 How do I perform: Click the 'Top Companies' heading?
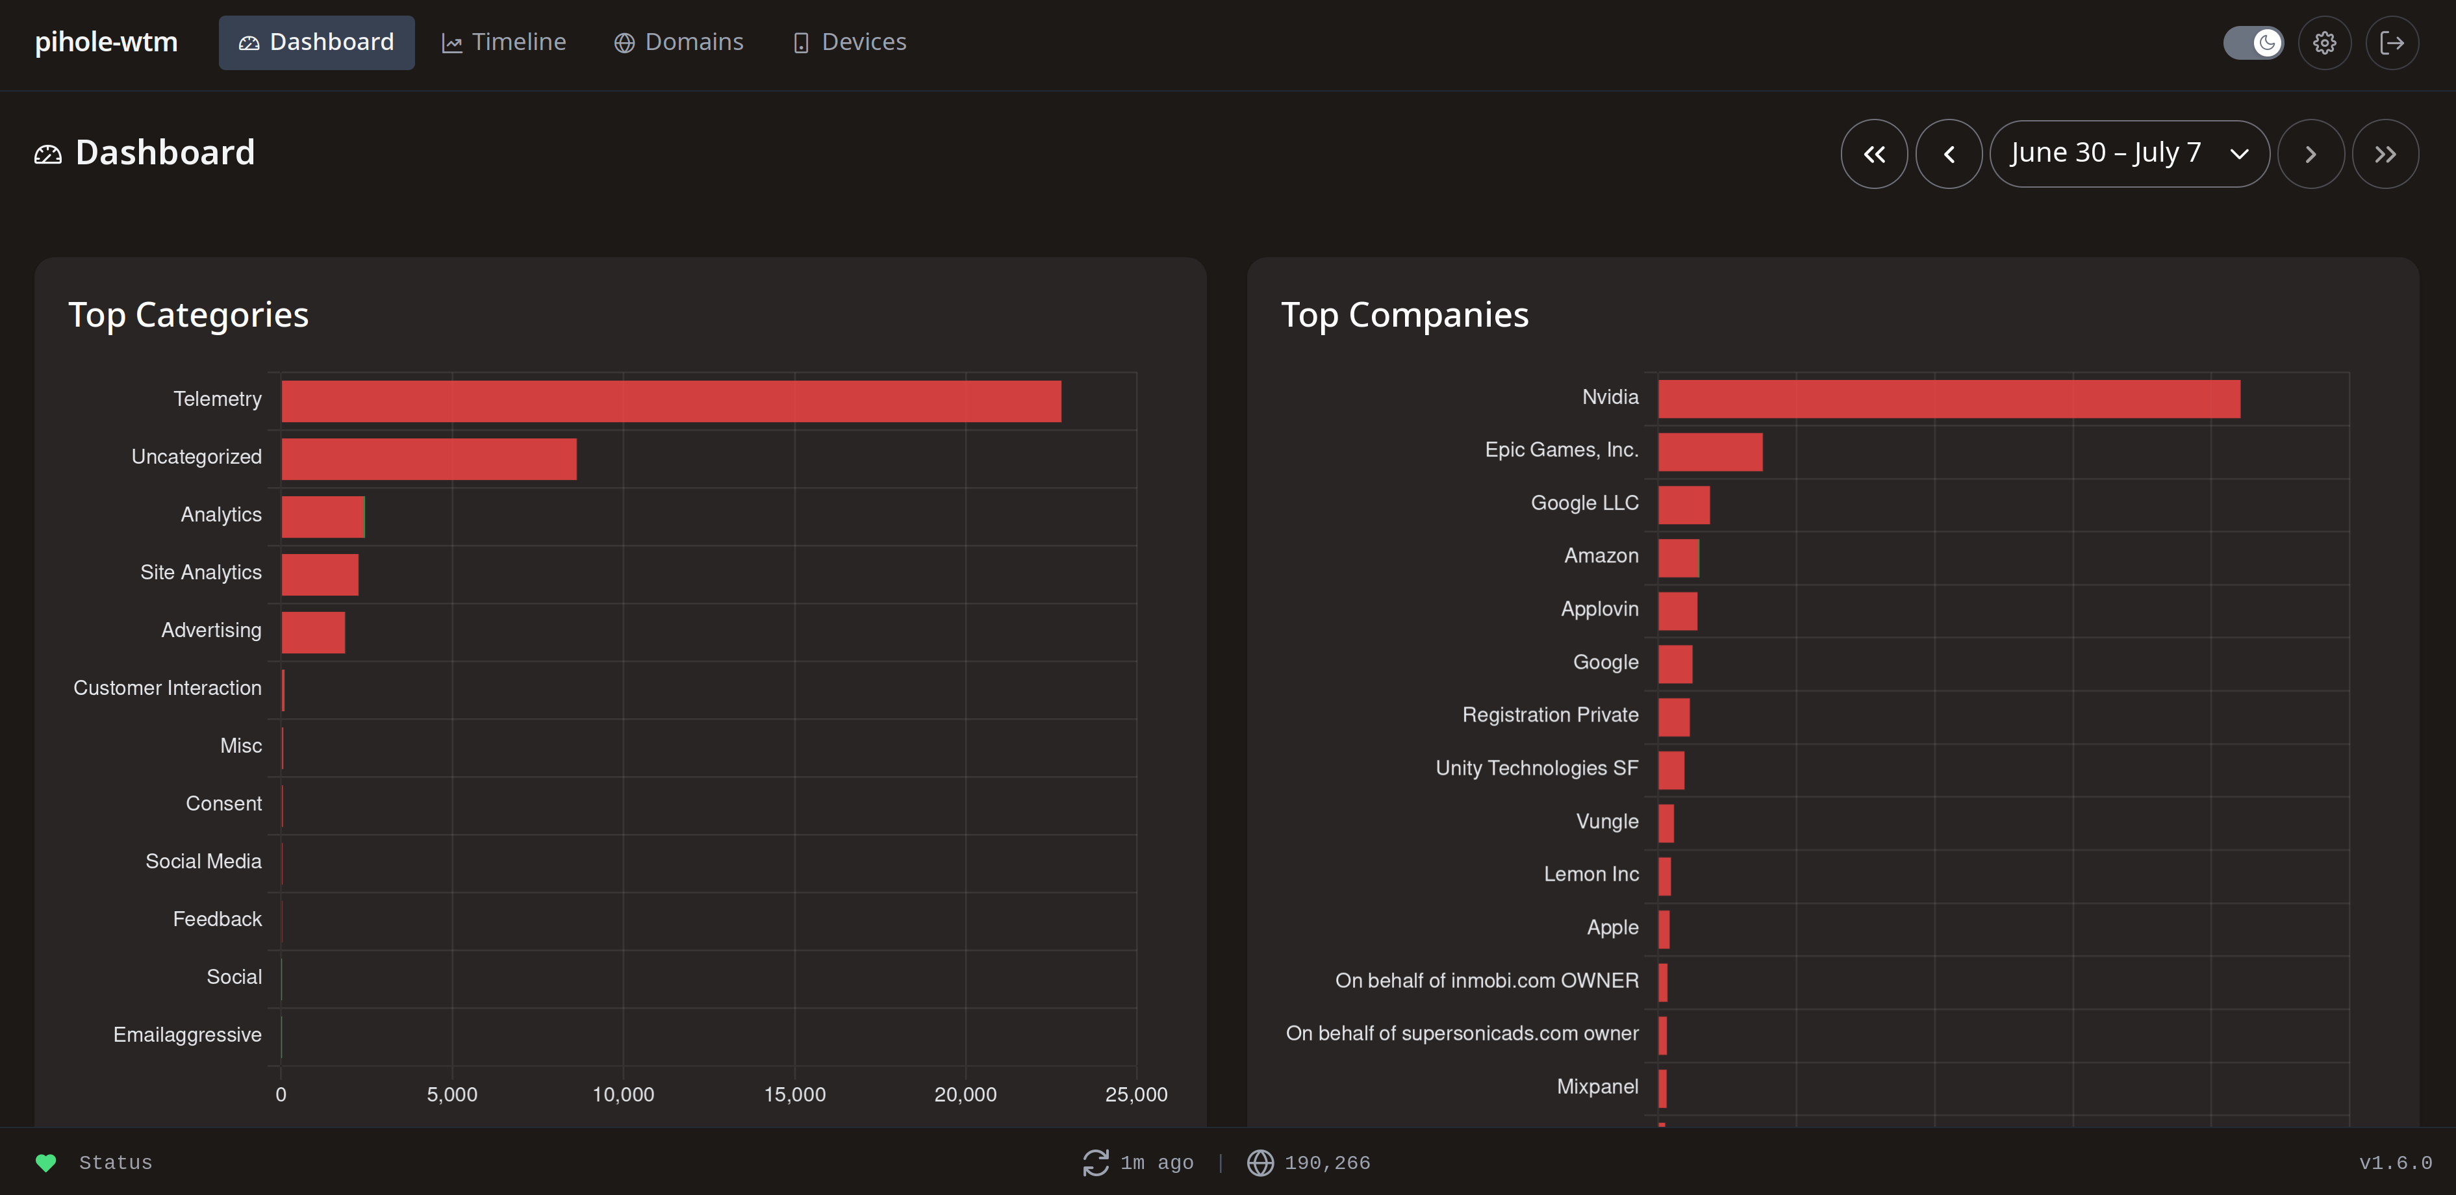(x=1404, y=314)
